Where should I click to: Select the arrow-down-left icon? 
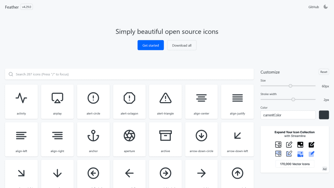tap(237, 139)
